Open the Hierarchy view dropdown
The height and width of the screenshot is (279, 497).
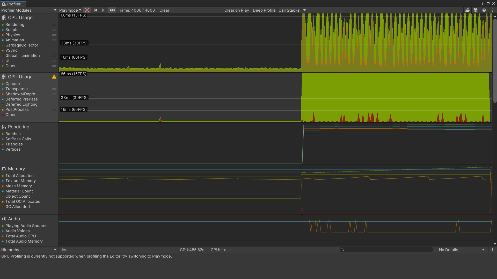click(x=29, y=250)
